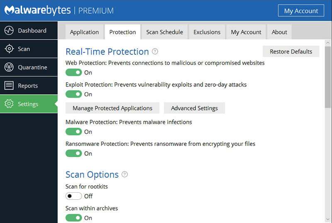Click the Malwarebytes logo in header
332x223 pixels.
point(37,10)
